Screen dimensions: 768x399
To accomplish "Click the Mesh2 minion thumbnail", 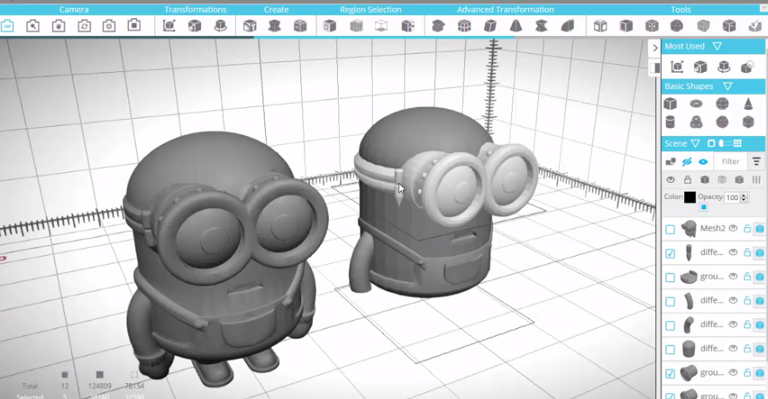I will (689, 229).
